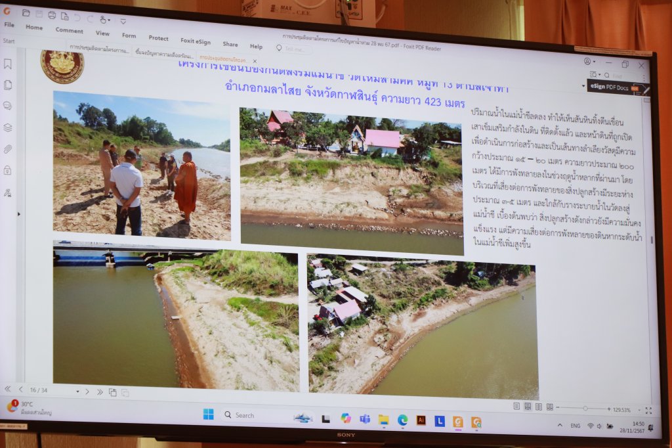The height and width of the screenshot is (448, 672).
Task: Show the Pages thumbnails panel
Action: coord(8,85)
